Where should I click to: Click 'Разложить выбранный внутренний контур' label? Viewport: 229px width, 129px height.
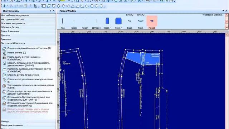pos(29,69)
